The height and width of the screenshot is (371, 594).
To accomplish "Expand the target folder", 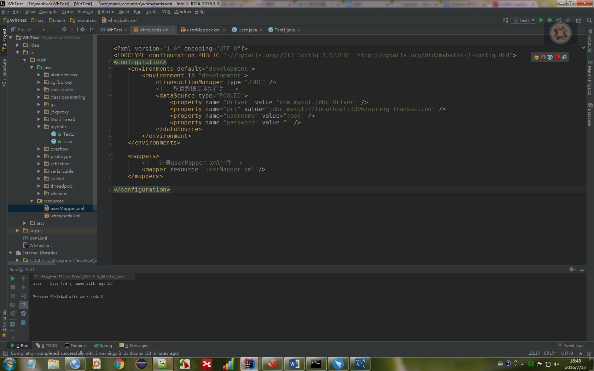I will [x=17, y=230].
